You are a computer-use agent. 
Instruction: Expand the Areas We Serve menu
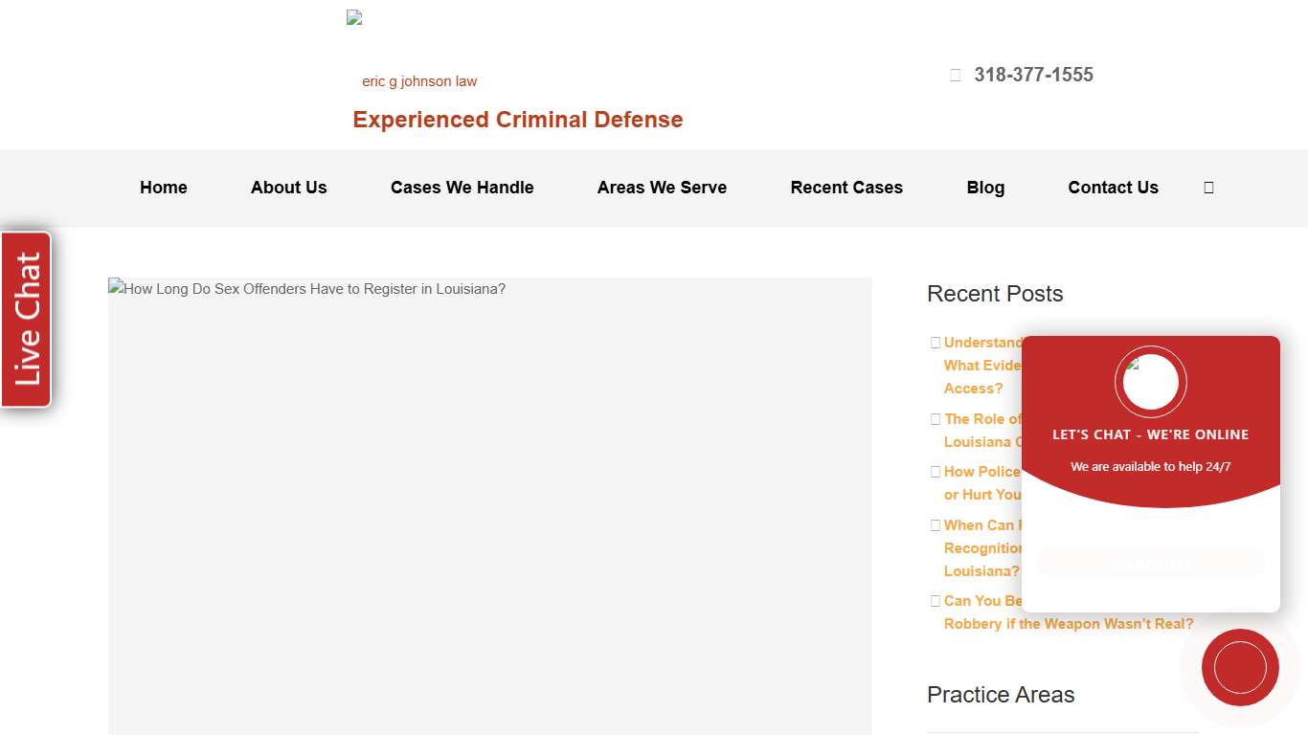pos(662,188)
